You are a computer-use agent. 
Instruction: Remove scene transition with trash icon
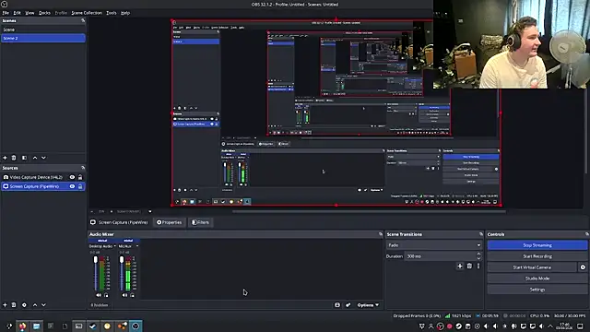click(x=469, y=267)
